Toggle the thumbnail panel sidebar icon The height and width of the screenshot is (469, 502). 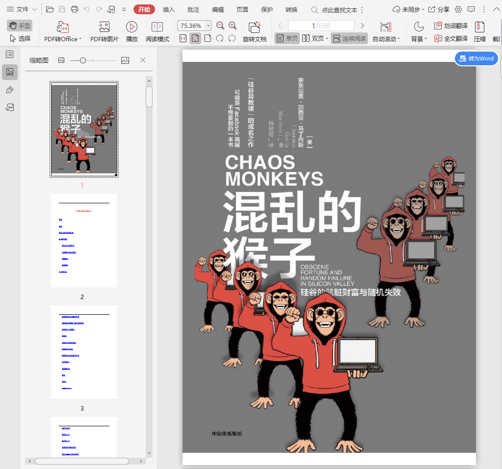[x=10, y=72]
